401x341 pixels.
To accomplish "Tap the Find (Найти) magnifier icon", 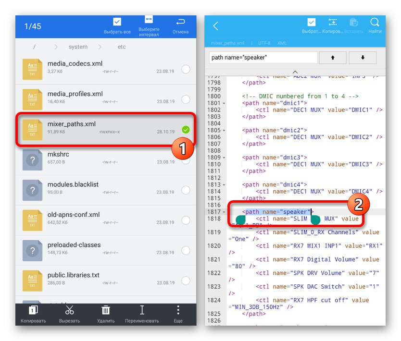I will coord(375,22).
